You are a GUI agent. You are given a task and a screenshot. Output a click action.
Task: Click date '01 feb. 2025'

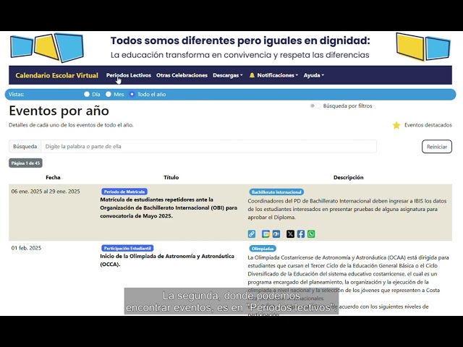[26, 248]
